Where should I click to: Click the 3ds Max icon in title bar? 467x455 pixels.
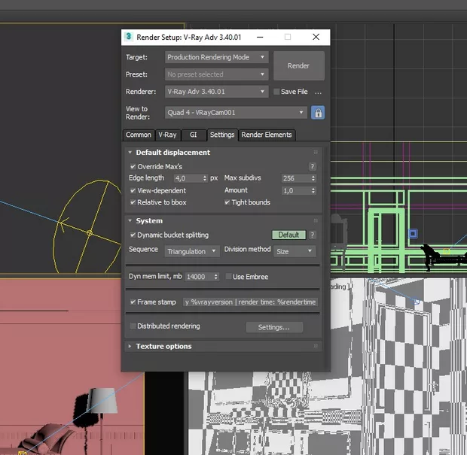(x=130, y=37)
